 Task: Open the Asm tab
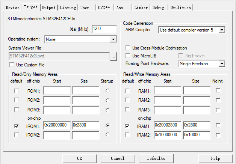[x=123, y=8]
